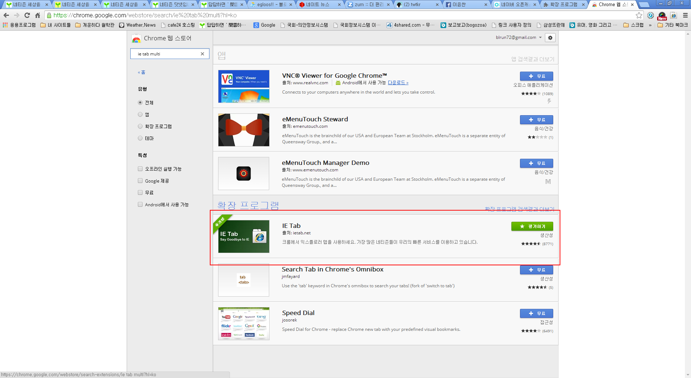Click the green 평가하기 button for IE Tab
The width and height of the screenshot is (691, 378).
pyautogui.click(x=532, y=226)
